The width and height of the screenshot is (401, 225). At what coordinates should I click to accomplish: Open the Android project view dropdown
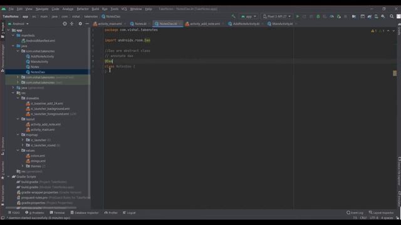(18, 24)
